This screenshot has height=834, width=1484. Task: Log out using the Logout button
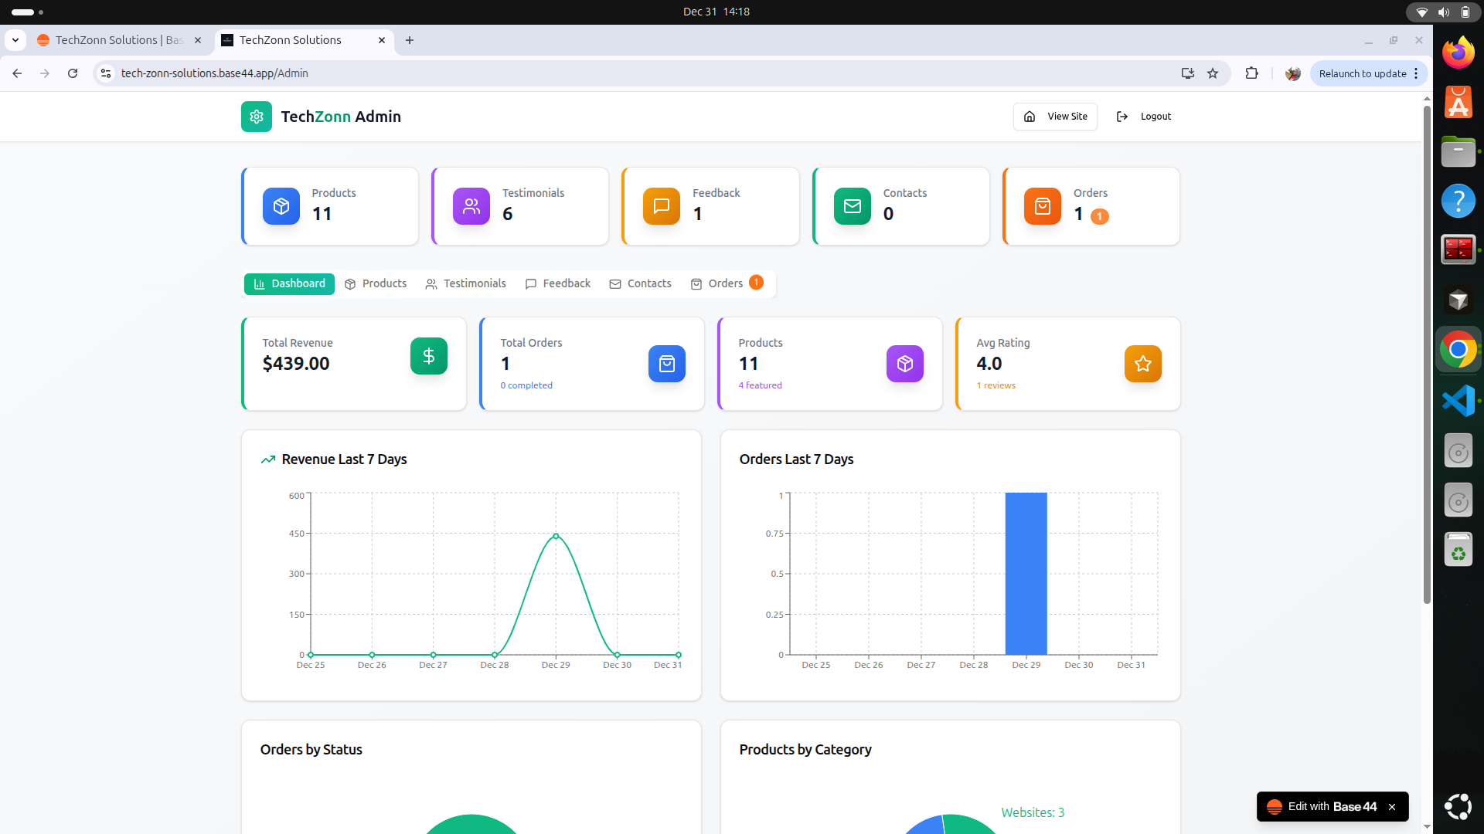tap(1144, 117)
